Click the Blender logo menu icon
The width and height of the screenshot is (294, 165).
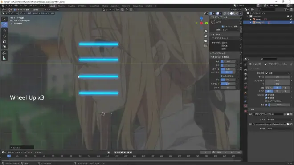pyautogui.click(x=3, y=6)
